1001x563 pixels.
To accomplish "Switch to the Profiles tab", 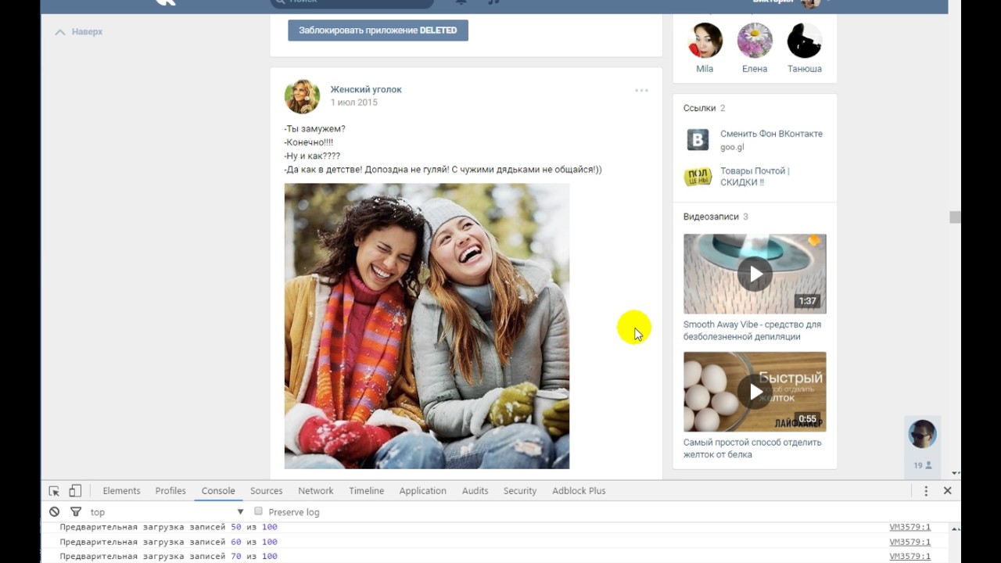I will pos(170,491).
